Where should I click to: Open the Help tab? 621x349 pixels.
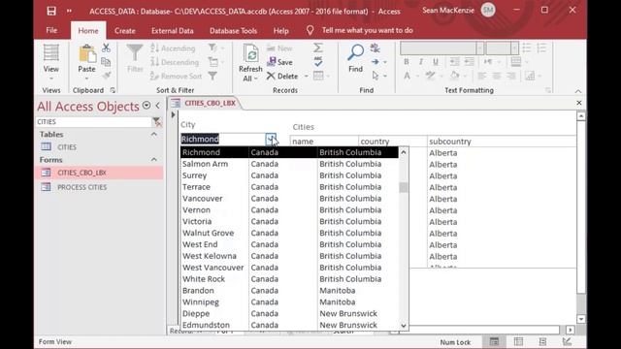click(280, 30)
